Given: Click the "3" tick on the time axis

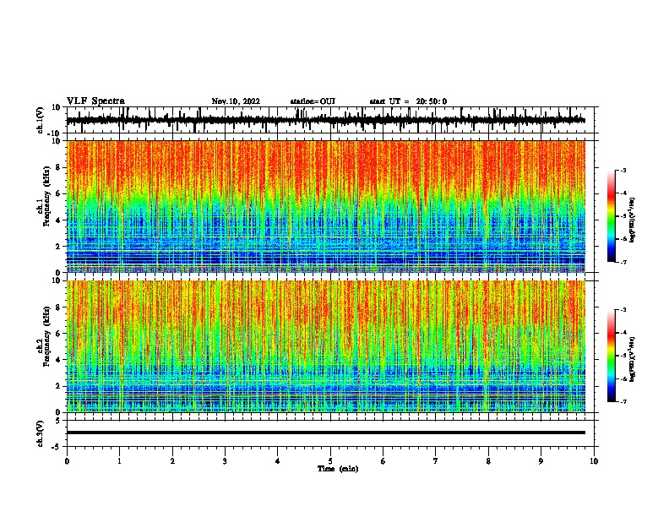Looking at the screenshot, I should pos(225,461).
